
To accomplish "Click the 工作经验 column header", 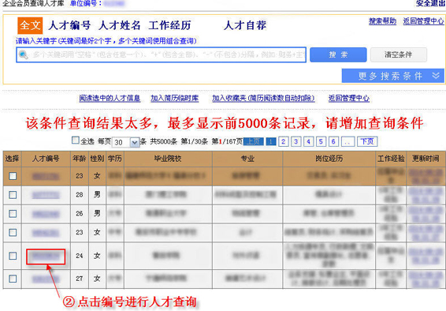I will [x=391, y=159].
